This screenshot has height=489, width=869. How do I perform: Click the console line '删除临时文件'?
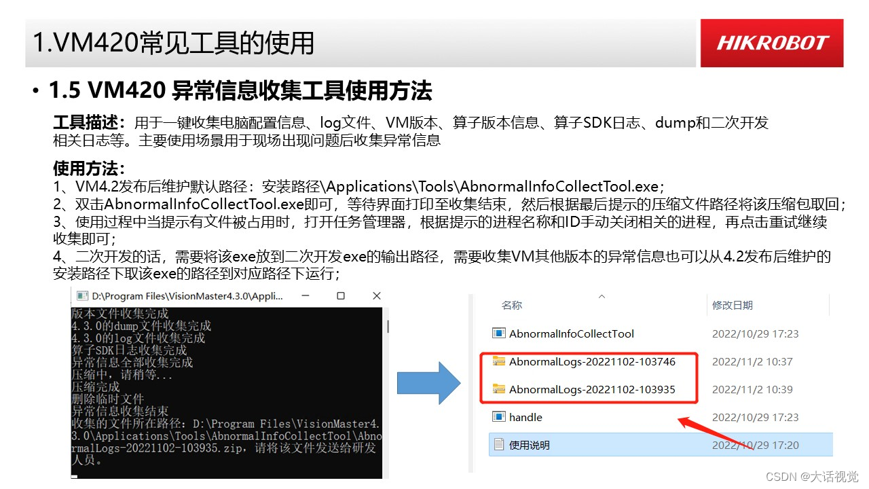(x=108, y=399)
